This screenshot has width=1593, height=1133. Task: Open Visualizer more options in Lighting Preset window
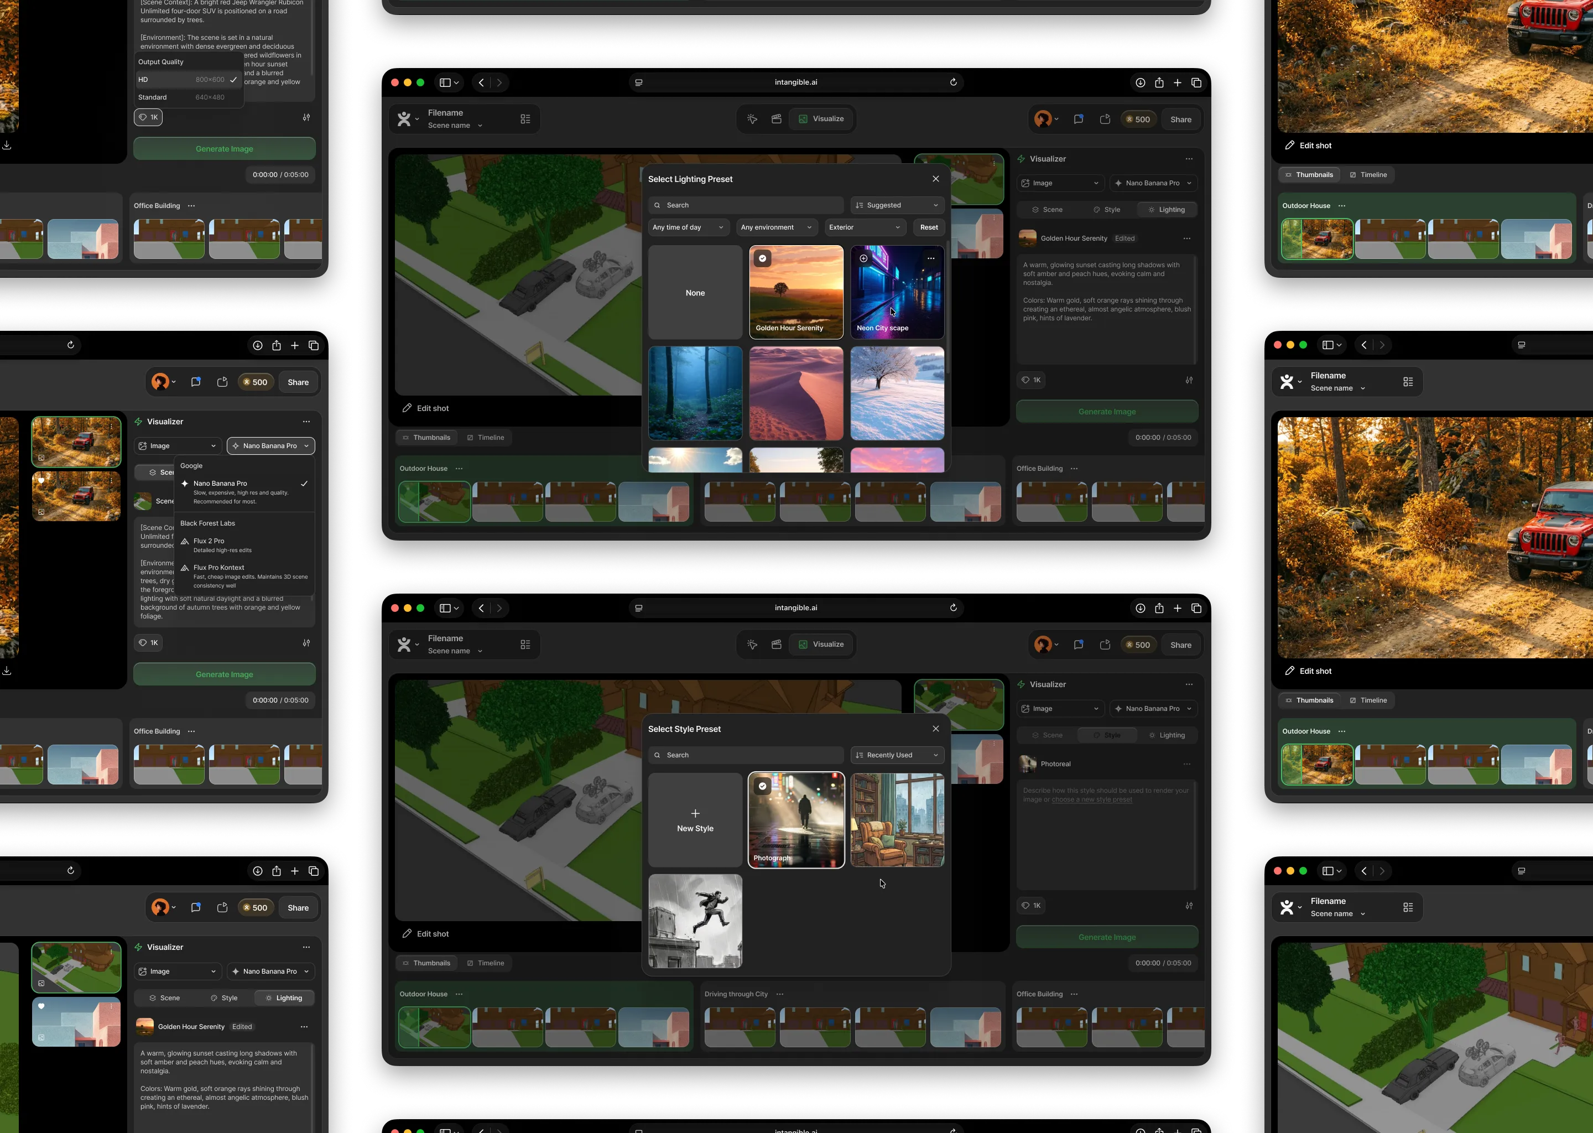(x=1189, y=159)
